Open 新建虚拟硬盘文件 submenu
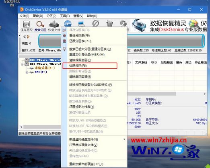The image size is (210, 168). tap(94, 139)
